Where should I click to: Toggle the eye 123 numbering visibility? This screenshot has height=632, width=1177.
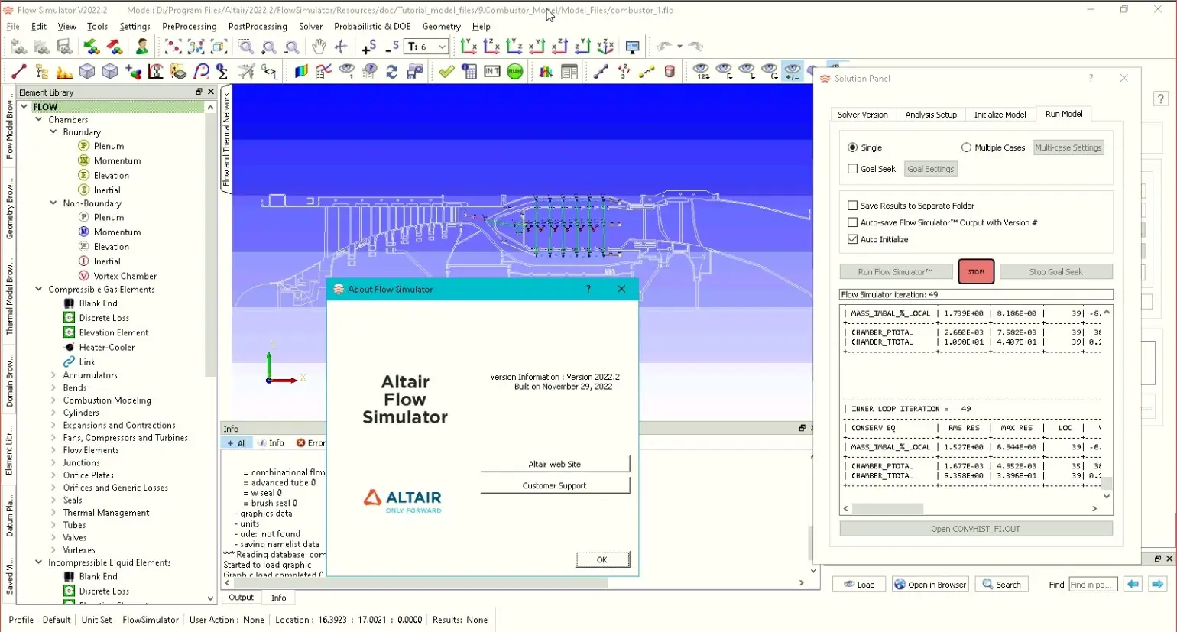[701, 72]
